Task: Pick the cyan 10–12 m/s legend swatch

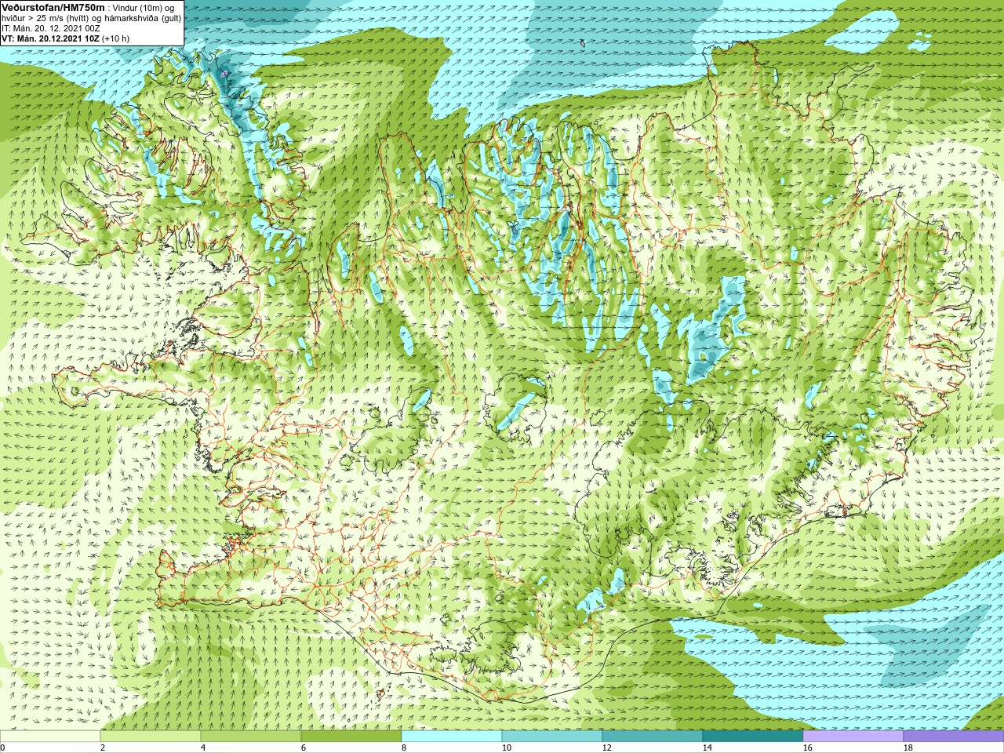Action: [x=552, y=737]
